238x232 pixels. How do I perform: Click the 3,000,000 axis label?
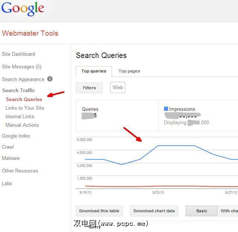pyautogui.click(x=84, y=166)
